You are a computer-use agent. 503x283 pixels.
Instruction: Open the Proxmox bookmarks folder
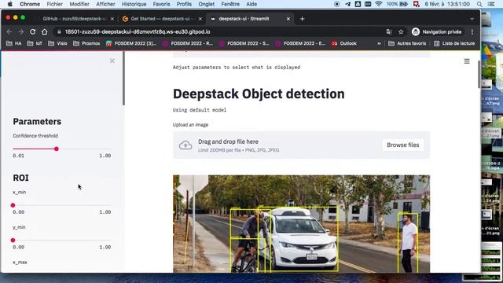(x=86, y=43)
